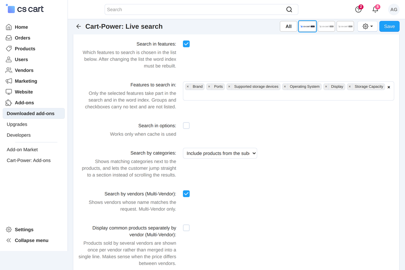The height and width of the screenshot is (270, 405).
Task: Click the Settings gear icon in sidebar
Action: tap(9, 230)
